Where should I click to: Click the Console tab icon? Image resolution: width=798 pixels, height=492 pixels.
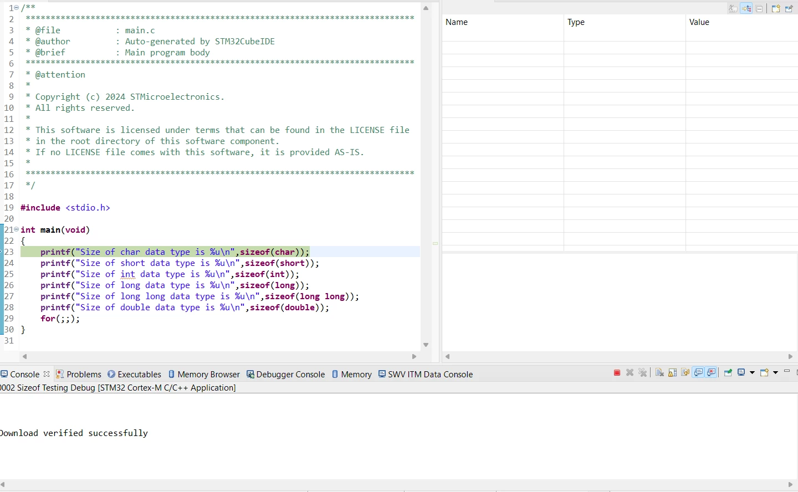pyautogui.click(x=4, y=375)
